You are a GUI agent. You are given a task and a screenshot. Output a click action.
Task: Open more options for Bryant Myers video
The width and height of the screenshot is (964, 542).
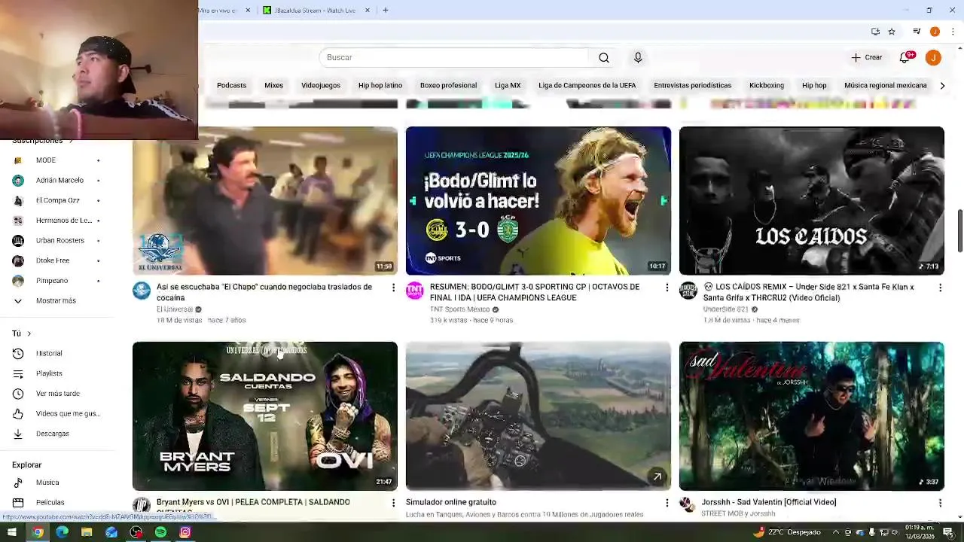[x=393, y=503]
